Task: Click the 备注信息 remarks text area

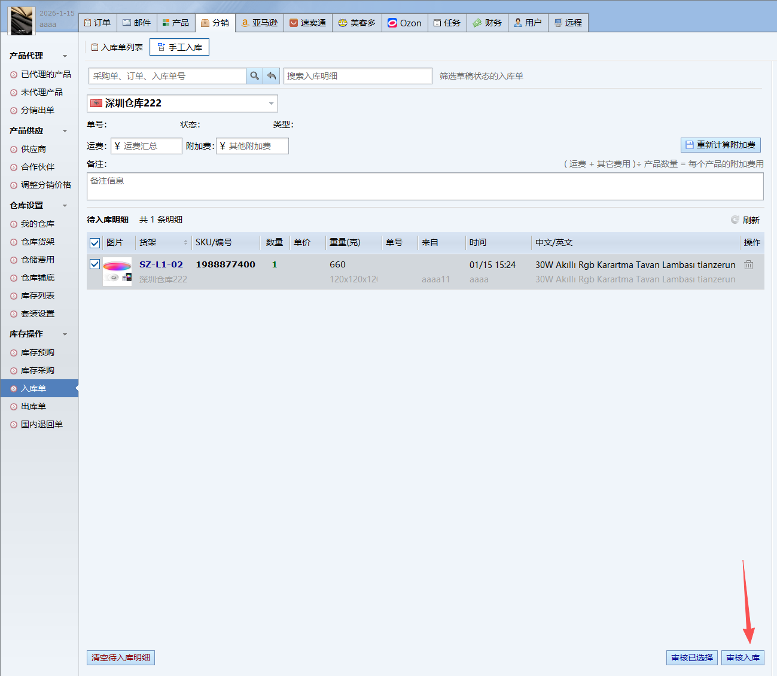Action: [425, 187]
